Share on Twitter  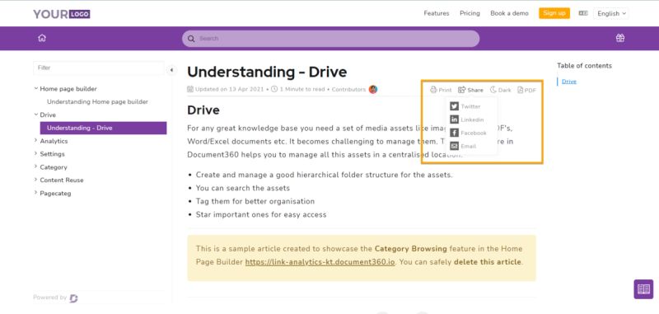465,106
